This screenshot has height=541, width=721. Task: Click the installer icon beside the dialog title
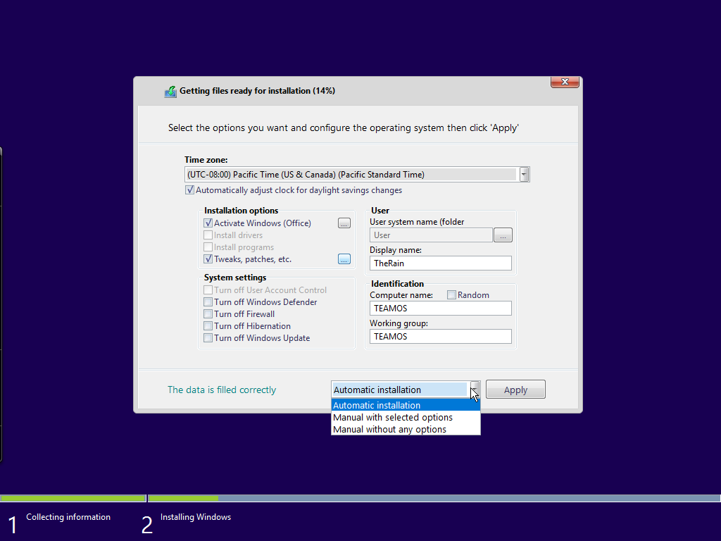click(x=170, y=92)
